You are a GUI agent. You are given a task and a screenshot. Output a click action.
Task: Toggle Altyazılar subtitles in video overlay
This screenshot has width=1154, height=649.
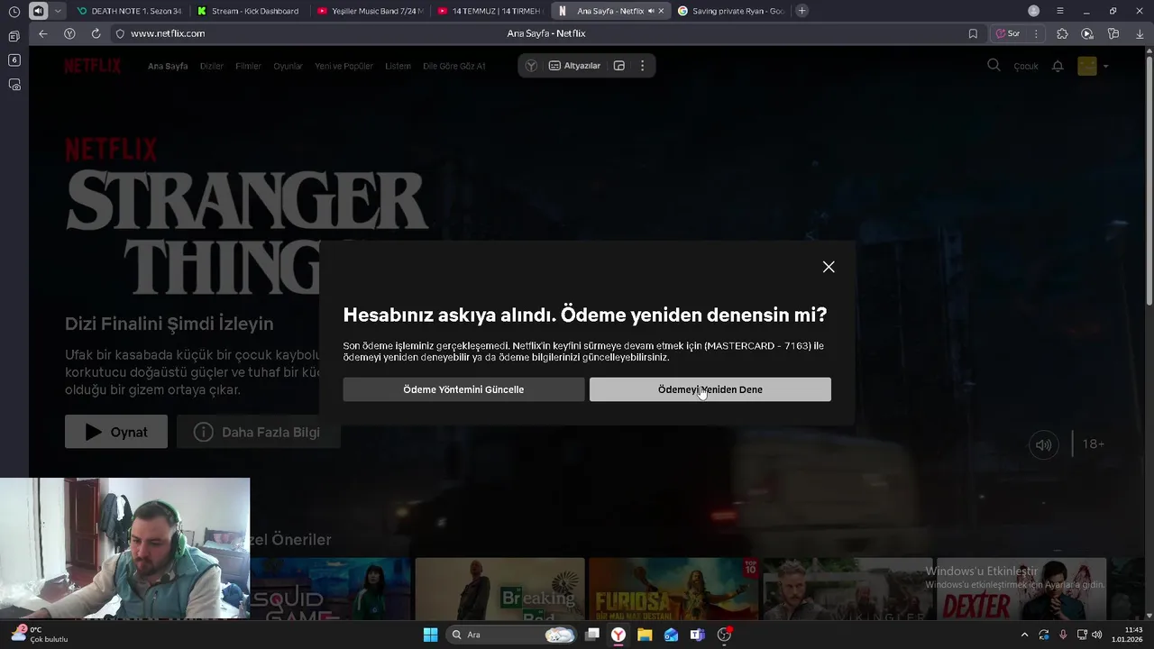click(574, 66)
